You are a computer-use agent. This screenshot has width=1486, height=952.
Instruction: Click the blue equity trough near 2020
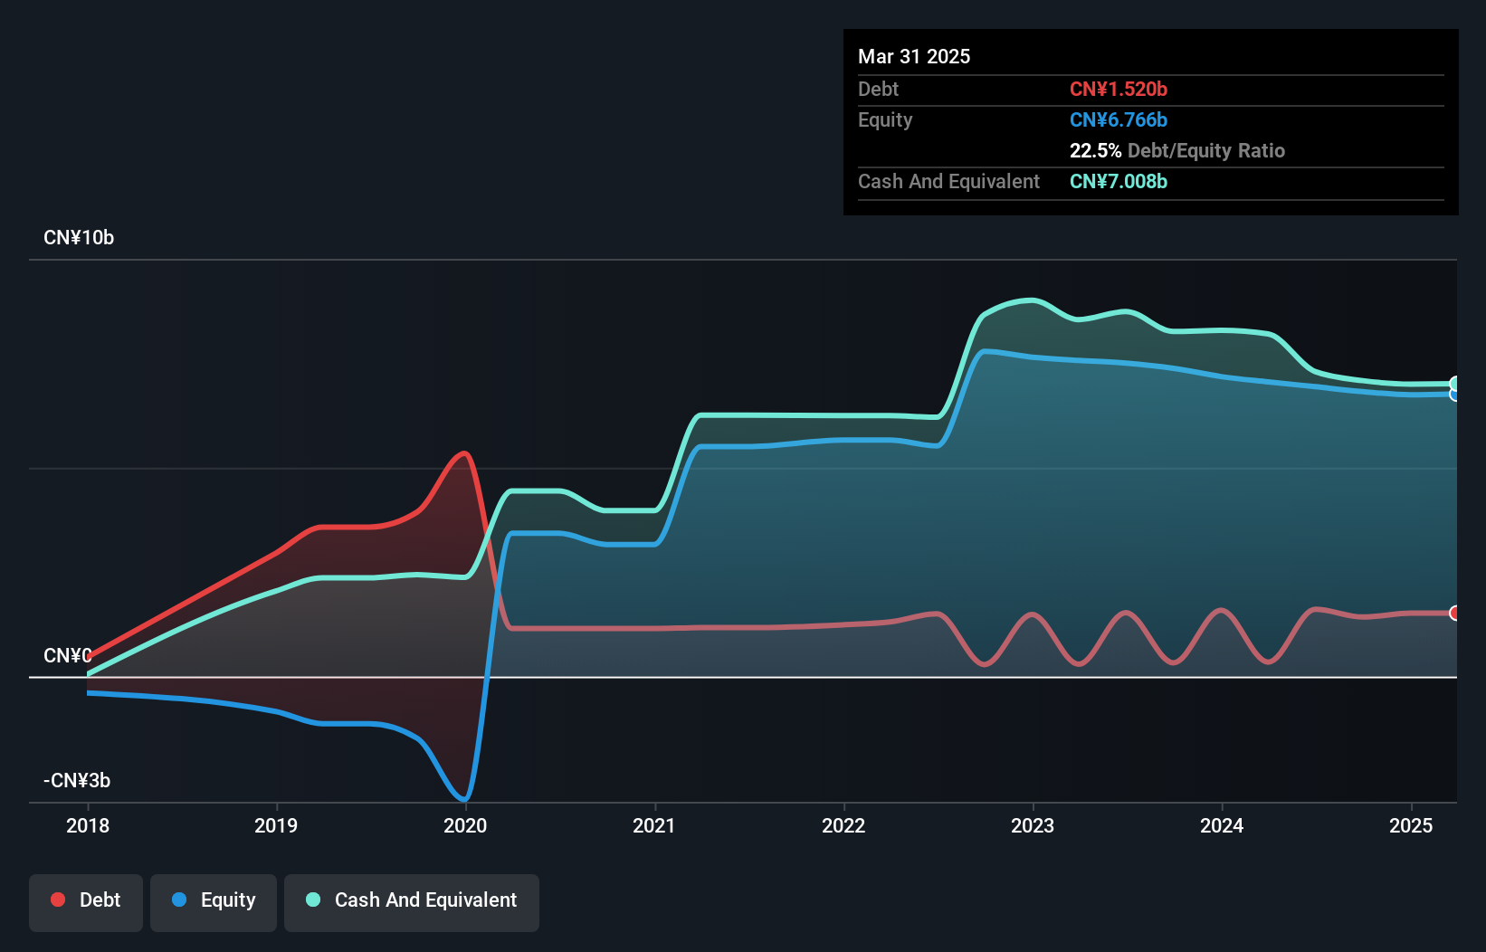pyautogui.click(x=463, y=798)
